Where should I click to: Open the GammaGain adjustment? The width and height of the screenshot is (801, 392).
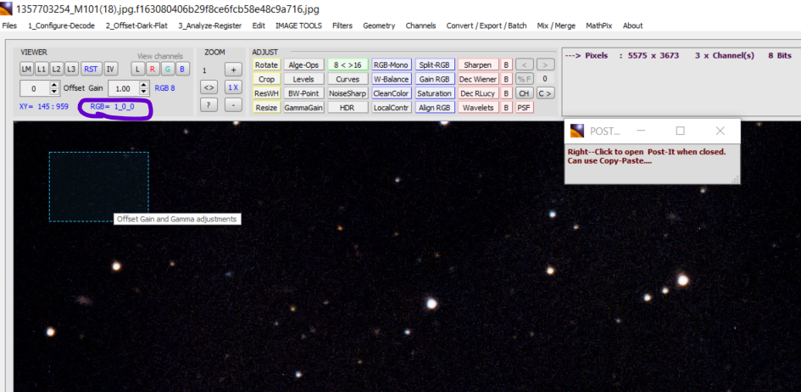pyautogui.click(x=303, y=108)
